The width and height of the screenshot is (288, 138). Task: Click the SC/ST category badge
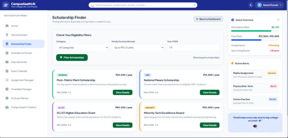point(61,108)
